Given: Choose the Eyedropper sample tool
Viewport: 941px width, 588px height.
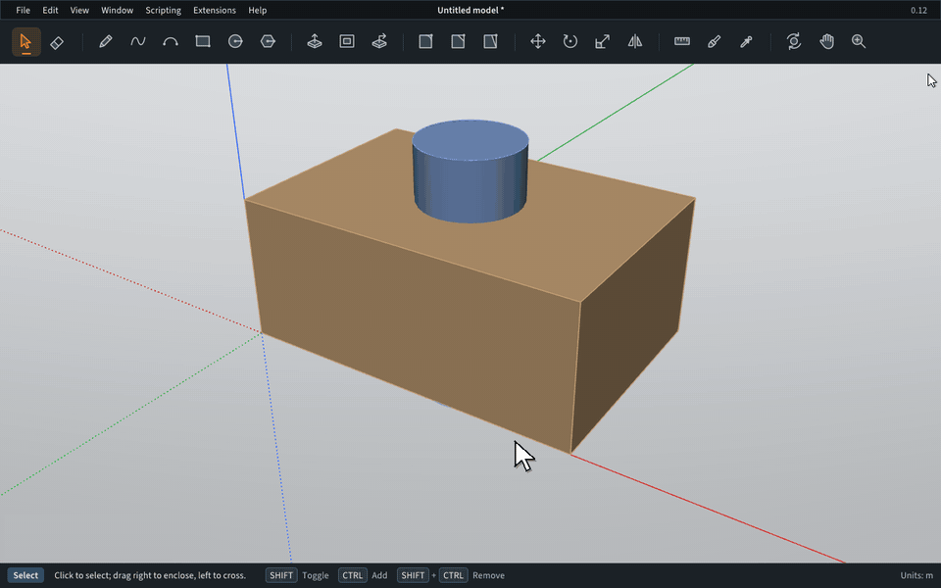Looking at the screenshot, I should 747,41.
